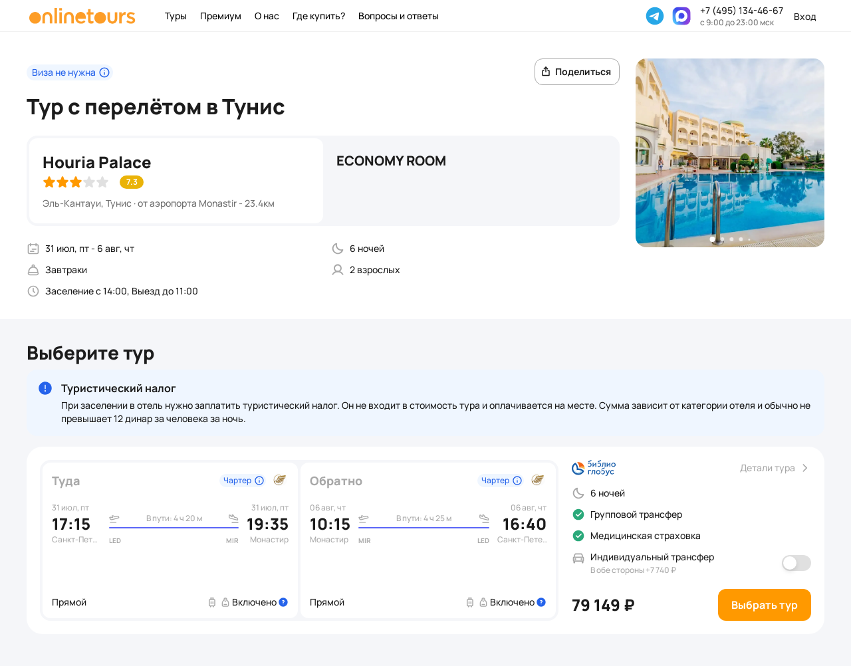
Task: Click the luggage icon in Туда card footer
Action: click(212, 602)
